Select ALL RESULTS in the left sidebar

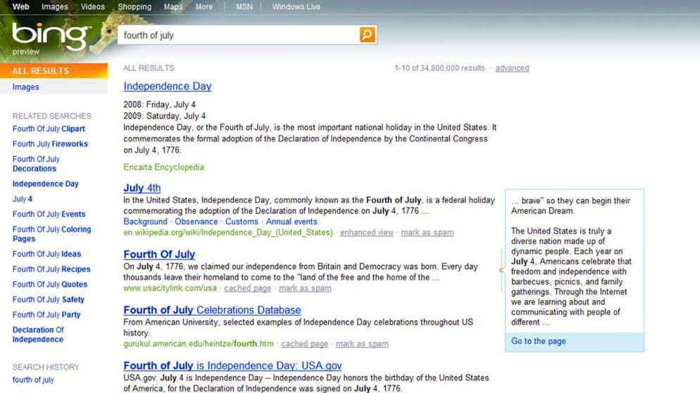point(41,71)
